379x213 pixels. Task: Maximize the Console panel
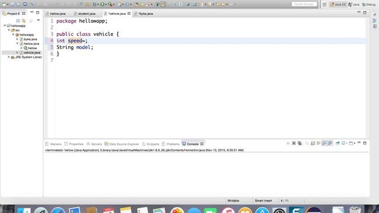pyautogui.click(x=365, y=143)
